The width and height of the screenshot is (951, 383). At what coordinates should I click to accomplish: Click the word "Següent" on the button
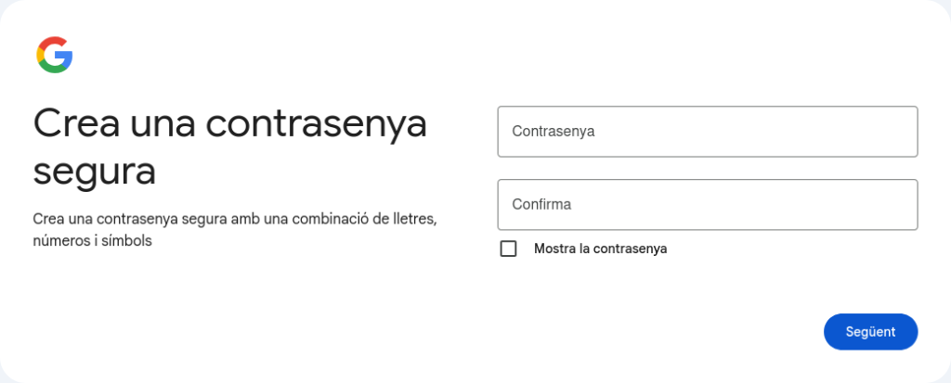870,332
